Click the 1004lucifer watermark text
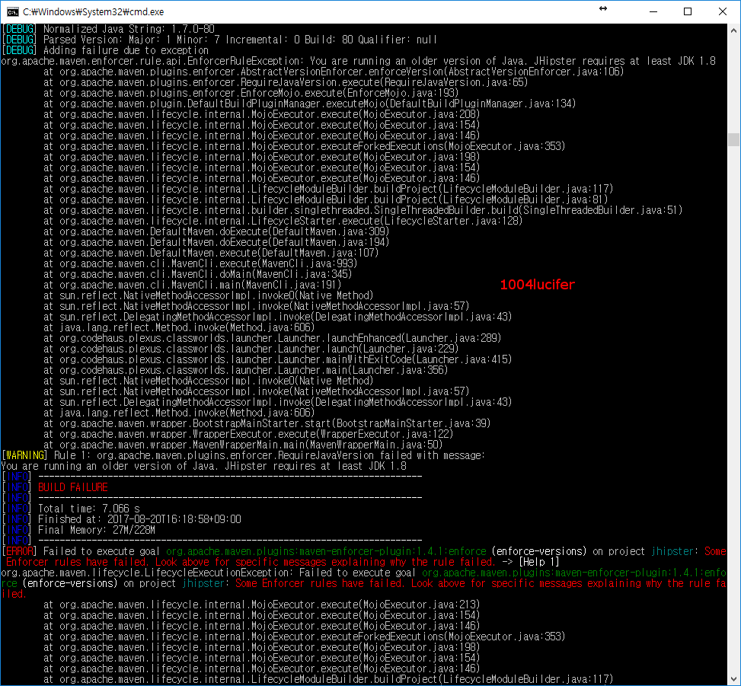The image size is (741, 686). click(538, 284)
